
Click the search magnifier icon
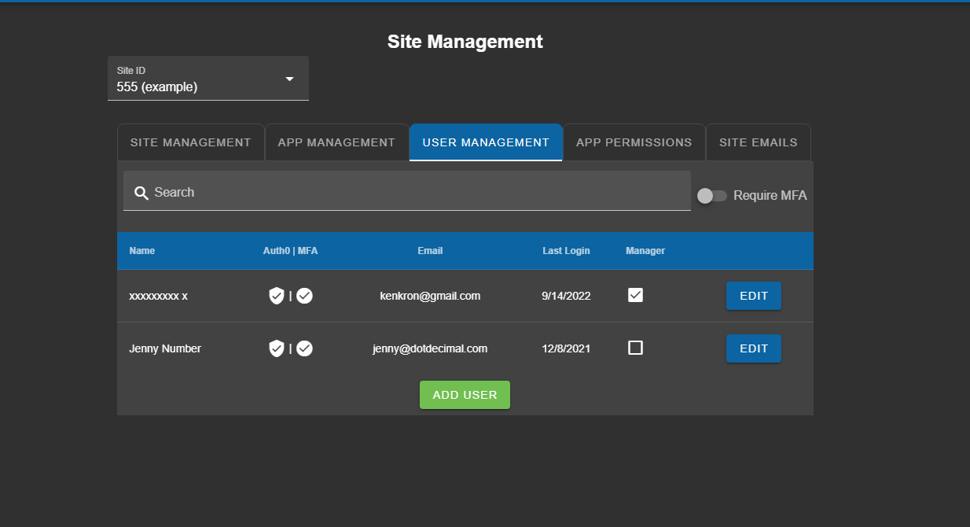pos(141,193)
